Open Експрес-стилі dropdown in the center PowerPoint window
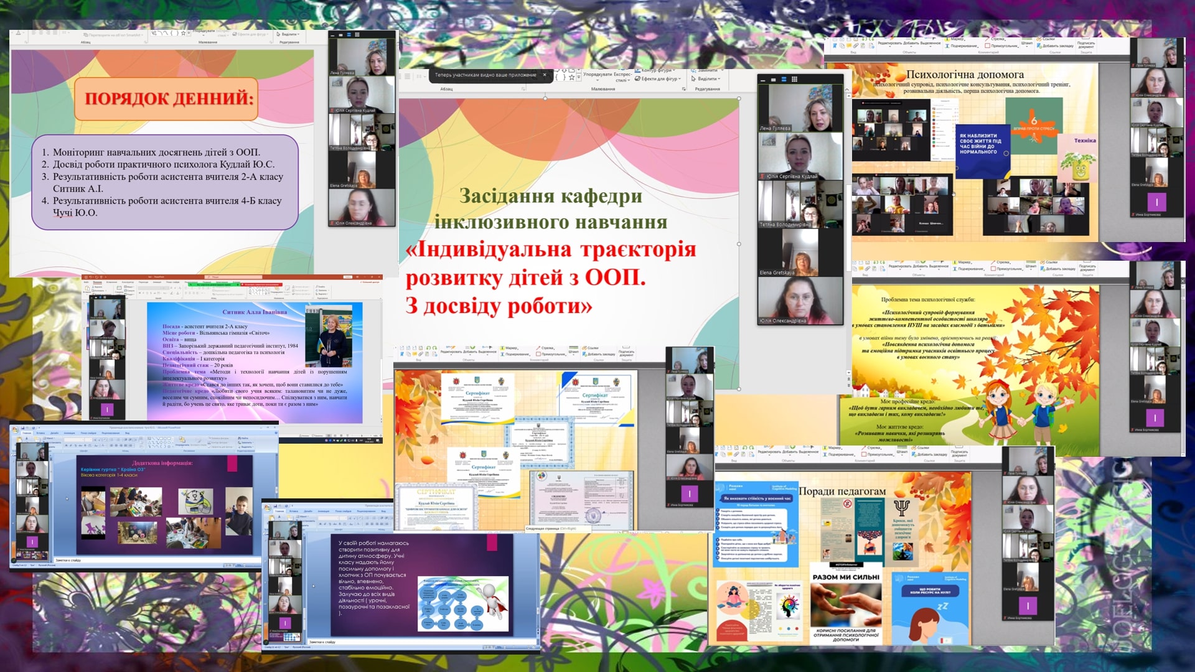This screenshot has height=672, width=1195. coord(622,77)
